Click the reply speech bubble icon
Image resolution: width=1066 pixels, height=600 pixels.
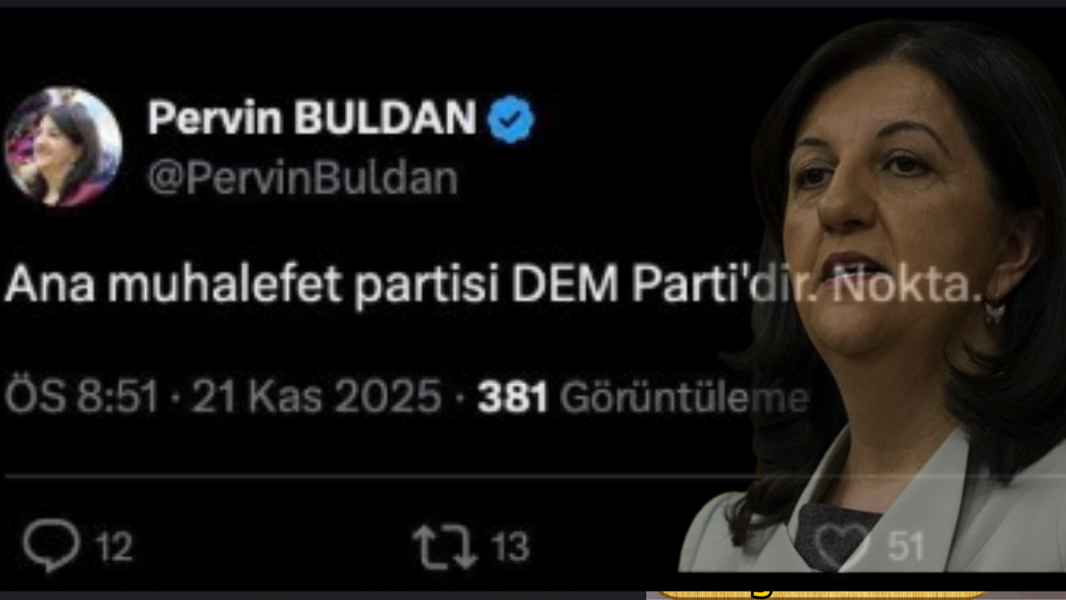52,547
